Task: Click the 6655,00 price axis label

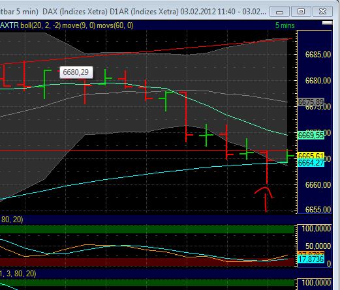Action: pos(318,210)
